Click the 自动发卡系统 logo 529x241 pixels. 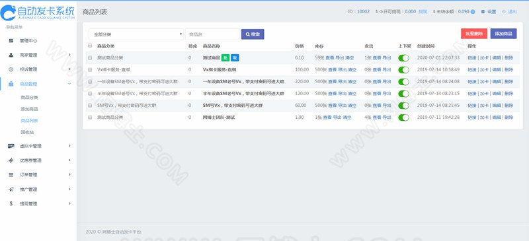click(38, 13)
